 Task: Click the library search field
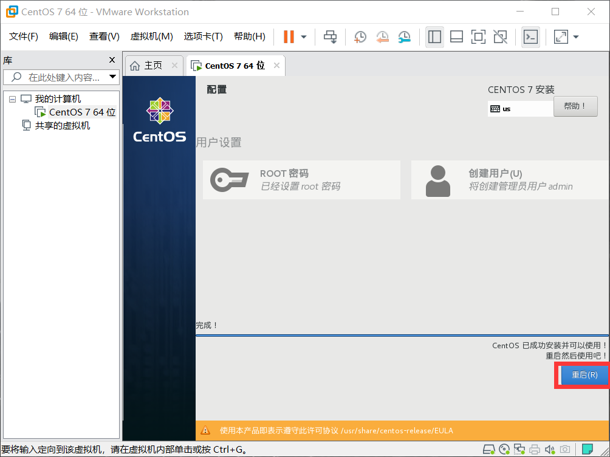click(62, 77)
